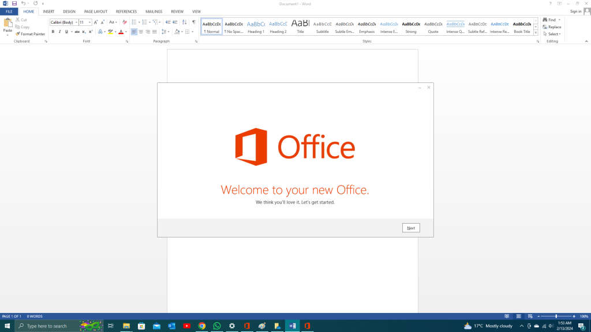Expand the text highlight color options
Screen dimensions: 591x332
tap(117, 31)
